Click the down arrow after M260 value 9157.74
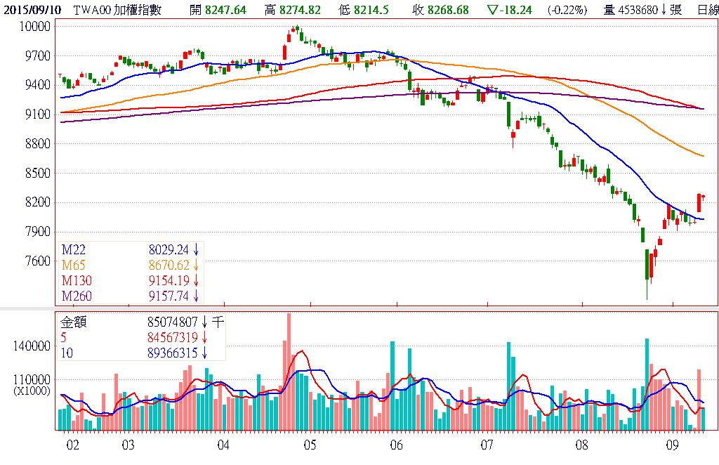 click(x=196, y=296)
